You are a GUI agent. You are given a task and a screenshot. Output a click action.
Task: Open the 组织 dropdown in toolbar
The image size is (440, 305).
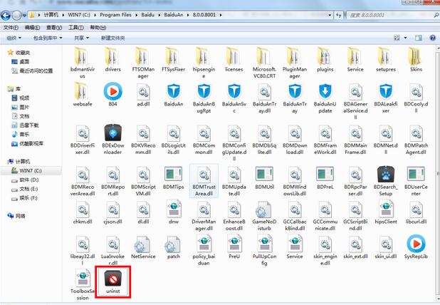[13, 38]
